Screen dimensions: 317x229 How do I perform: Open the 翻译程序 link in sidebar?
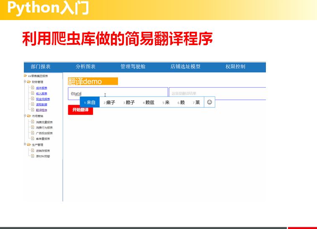coord(41,110)
